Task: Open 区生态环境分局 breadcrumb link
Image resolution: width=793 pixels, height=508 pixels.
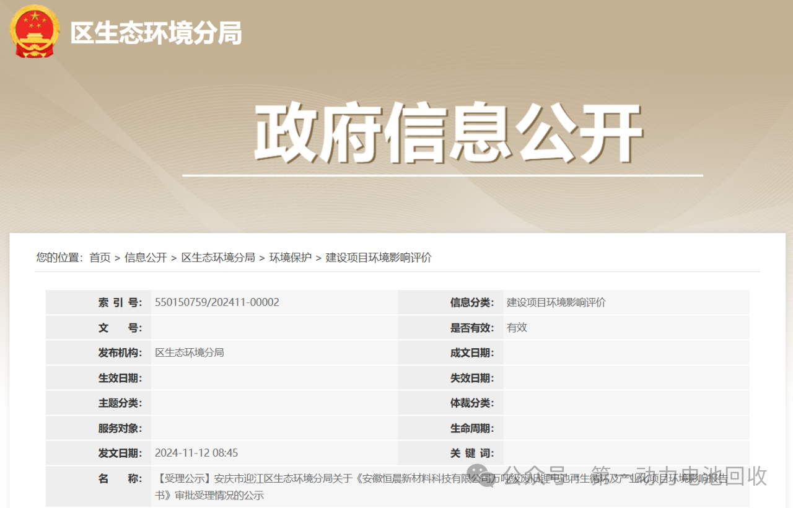Action: (218, 258)
